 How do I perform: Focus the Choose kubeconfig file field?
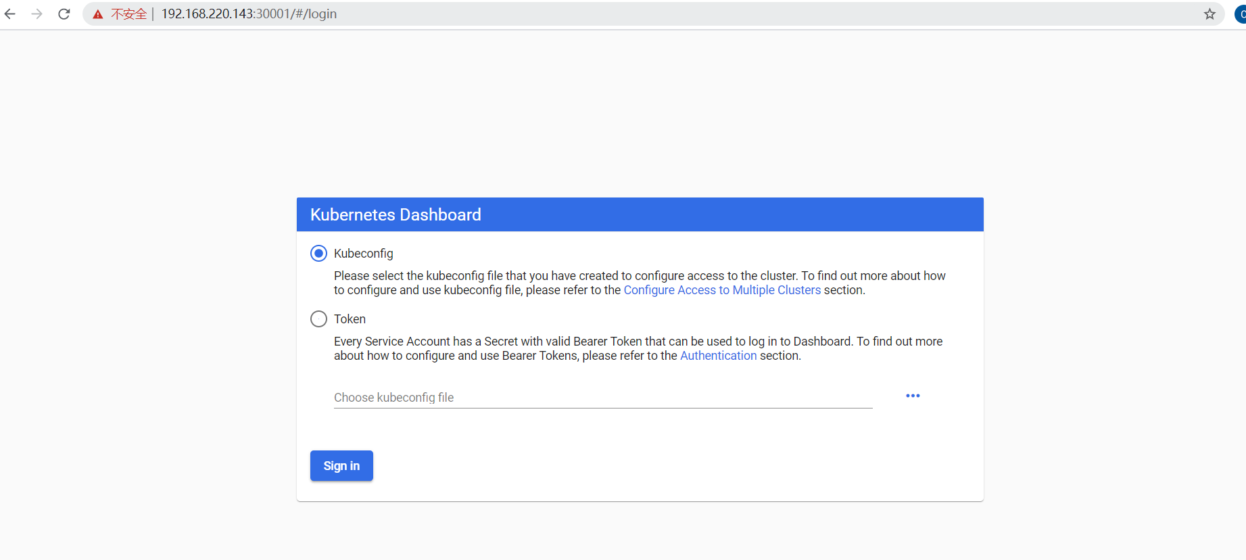click(603, 398)
